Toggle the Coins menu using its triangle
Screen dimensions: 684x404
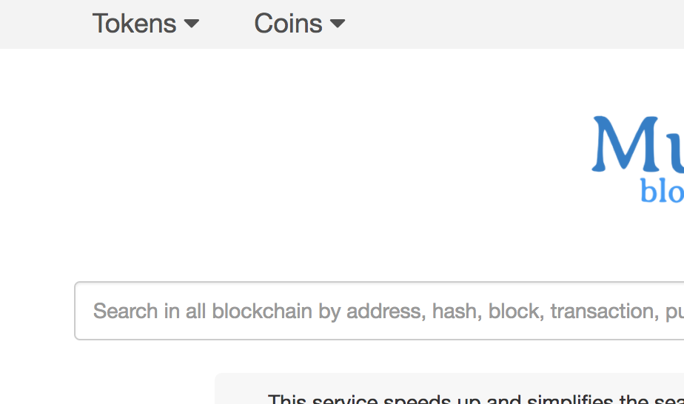coord(338,24)
